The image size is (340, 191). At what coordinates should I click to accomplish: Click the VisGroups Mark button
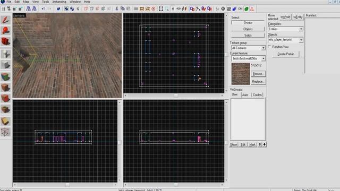pyautogui.click(x=252, y=145)
